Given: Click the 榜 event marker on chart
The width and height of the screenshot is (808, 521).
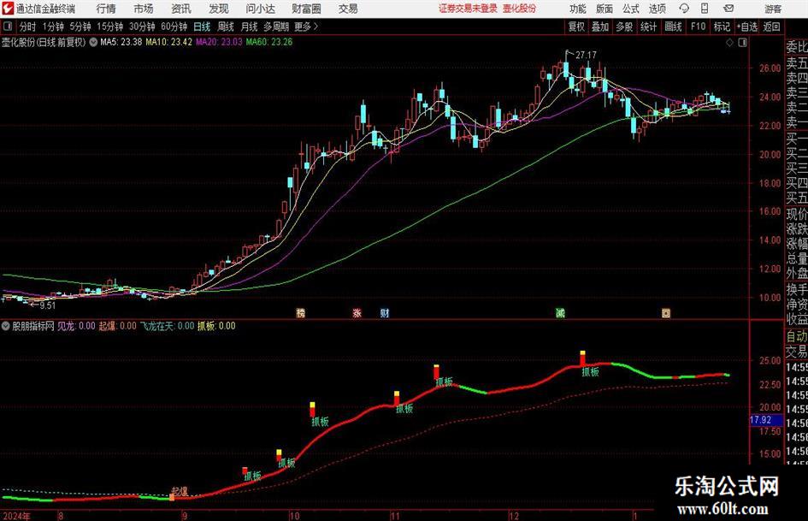Looking at the screenshot, I should tap(300, 312).
